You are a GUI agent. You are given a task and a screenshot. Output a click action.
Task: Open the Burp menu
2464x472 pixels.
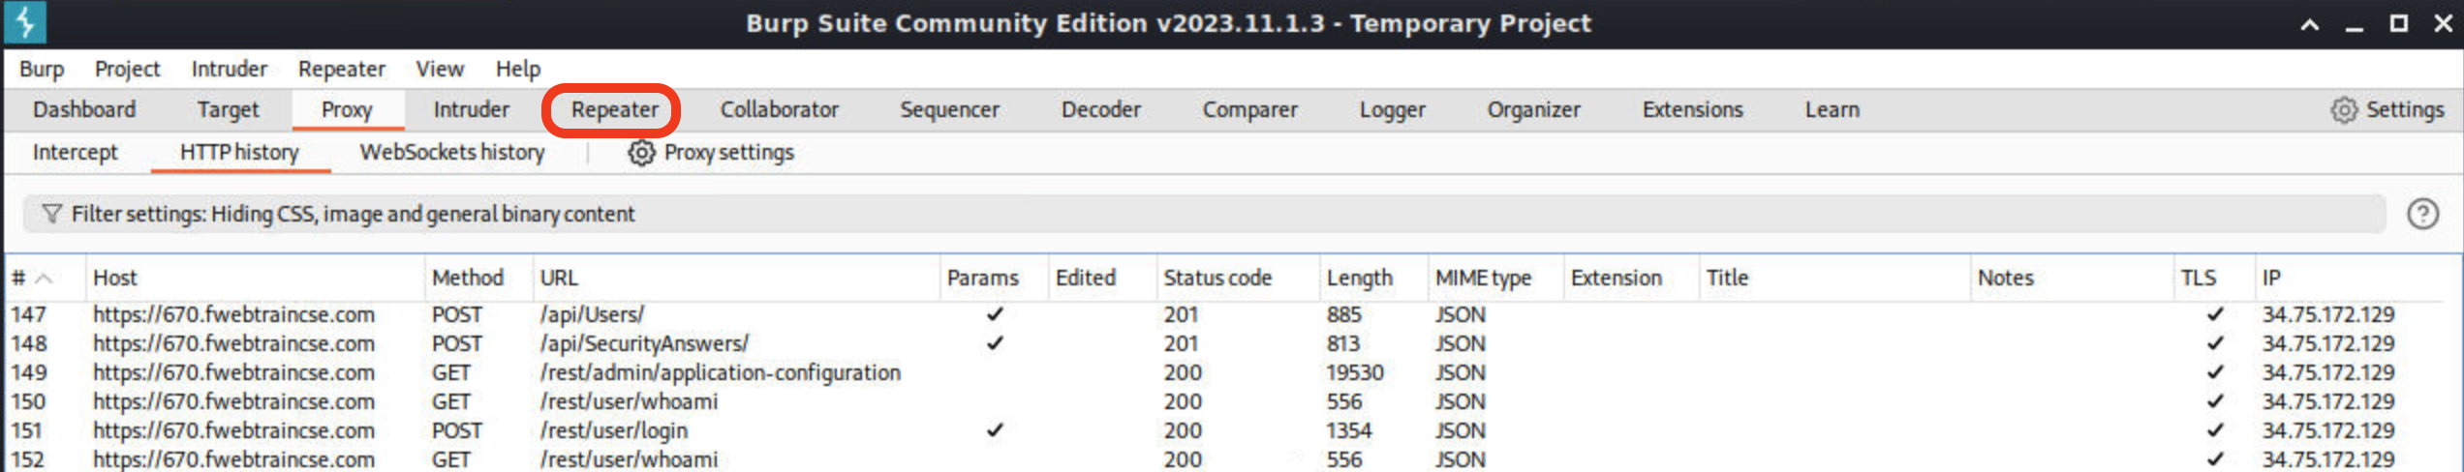pos(42,69)
